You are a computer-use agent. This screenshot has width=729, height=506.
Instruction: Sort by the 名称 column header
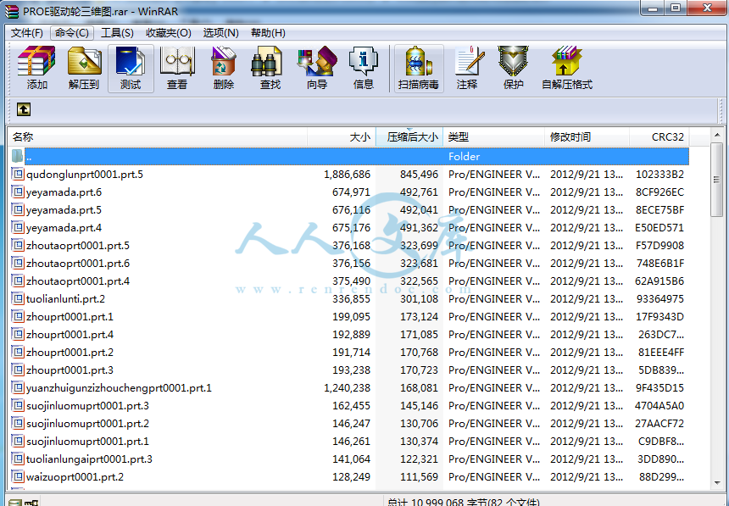coord(158,137)
